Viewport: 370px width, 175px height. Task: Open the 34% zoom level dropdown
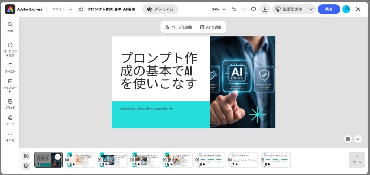click(x=219, y=9)
